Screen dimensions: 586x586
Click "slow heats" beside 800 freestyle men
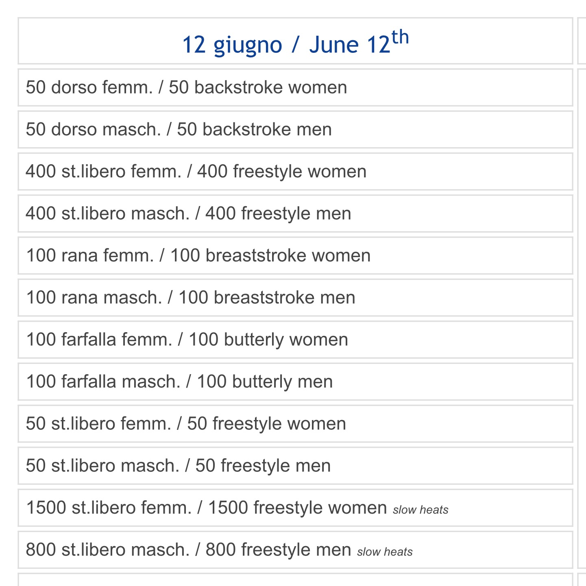[x=385, y=552]
